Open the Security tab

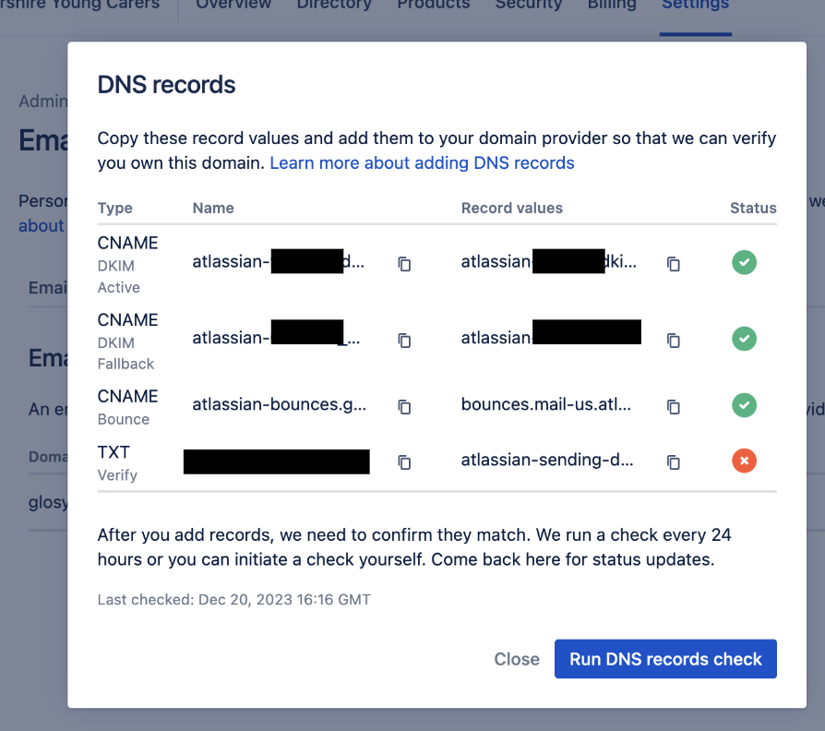(529, 6)
